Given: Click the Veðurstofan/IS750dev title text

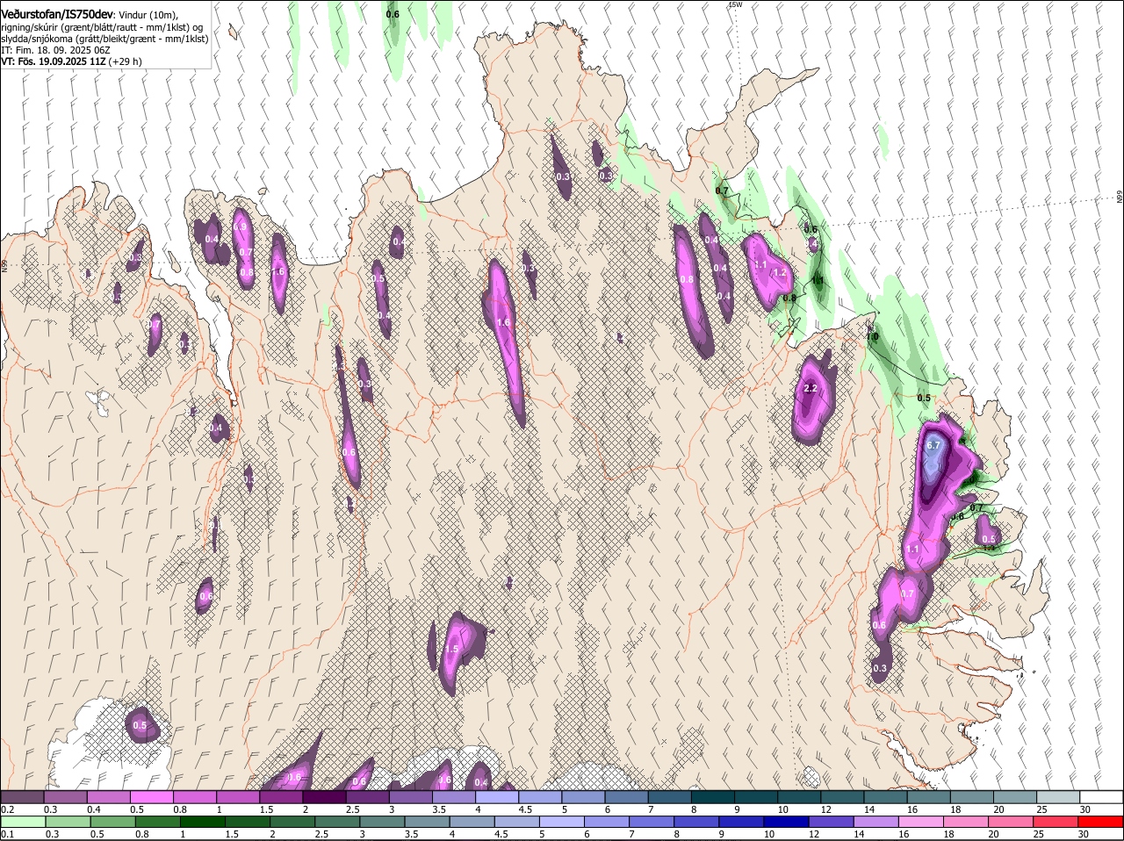Looking at the screenshot, I should pos(58,13).
